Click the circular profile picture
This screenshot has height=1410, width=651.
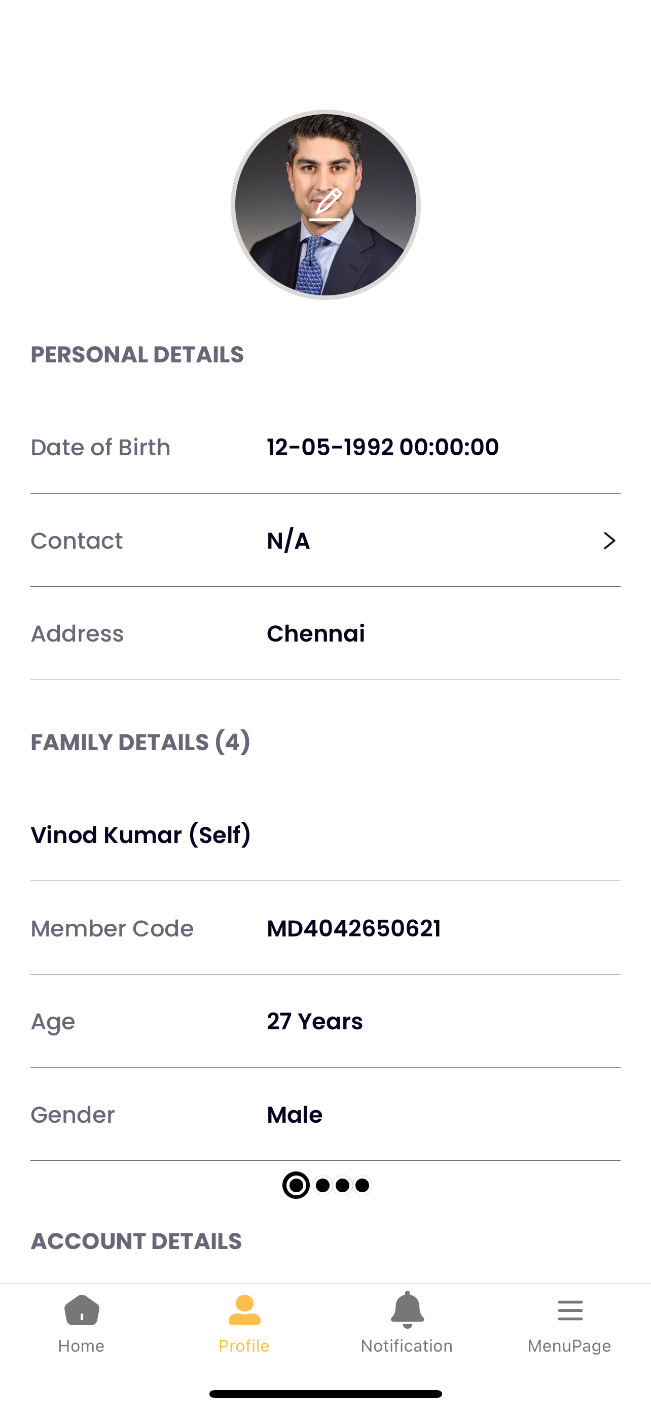[326, 205]
